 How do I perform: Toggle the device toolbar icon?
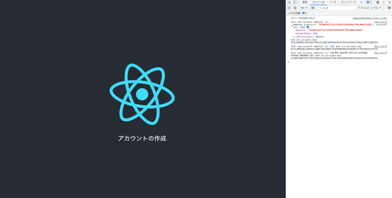pos(294,2)
